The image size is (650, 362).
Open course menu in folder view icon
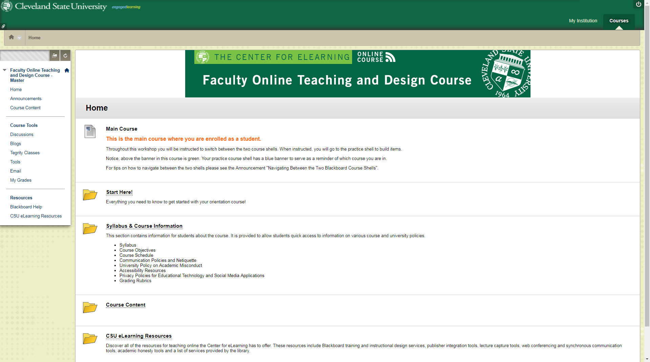pyautogui.click(x=55, y=55)
